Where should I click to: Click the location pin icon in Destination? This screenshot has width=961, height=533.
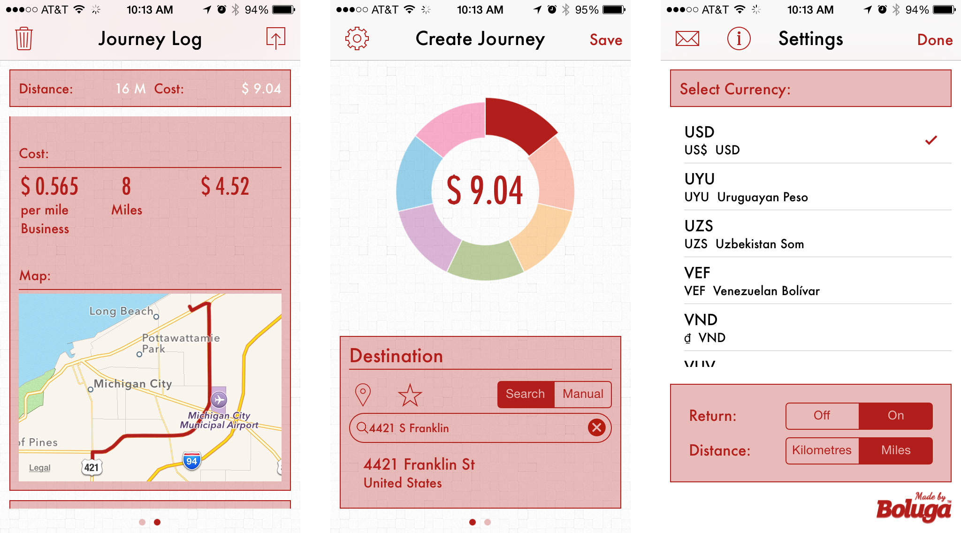click(363, 394)
